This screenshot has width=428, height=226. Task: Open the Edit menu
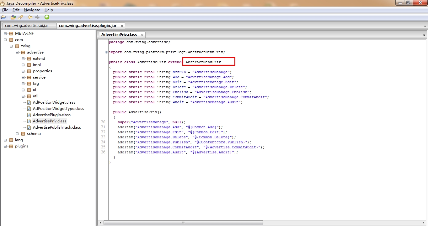[16, 10]
